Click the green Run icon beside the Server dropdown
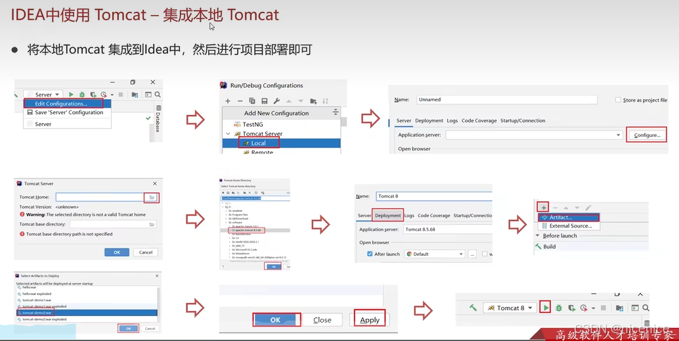The height and width of the screenshot is (341, 679). coord(71,94)
